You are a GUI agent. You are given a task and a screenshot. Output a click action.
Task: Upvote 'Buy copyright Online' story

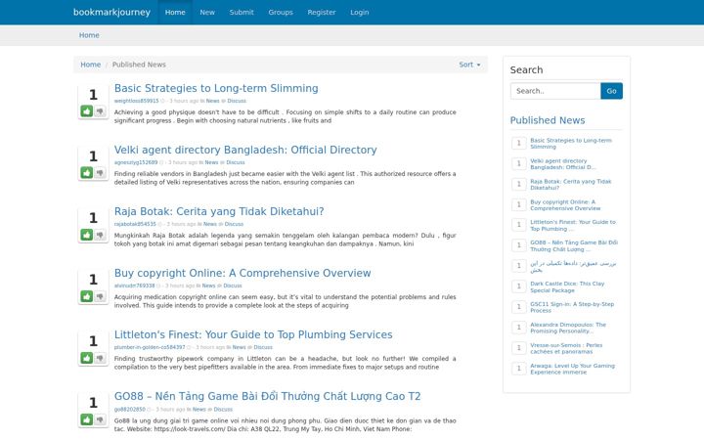87,296
